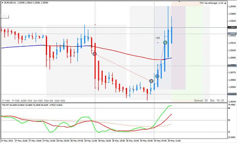Select the orange trade arrow marker near the chart low
Viewport: 237px width, 143px height.
(x=151, y=81)
